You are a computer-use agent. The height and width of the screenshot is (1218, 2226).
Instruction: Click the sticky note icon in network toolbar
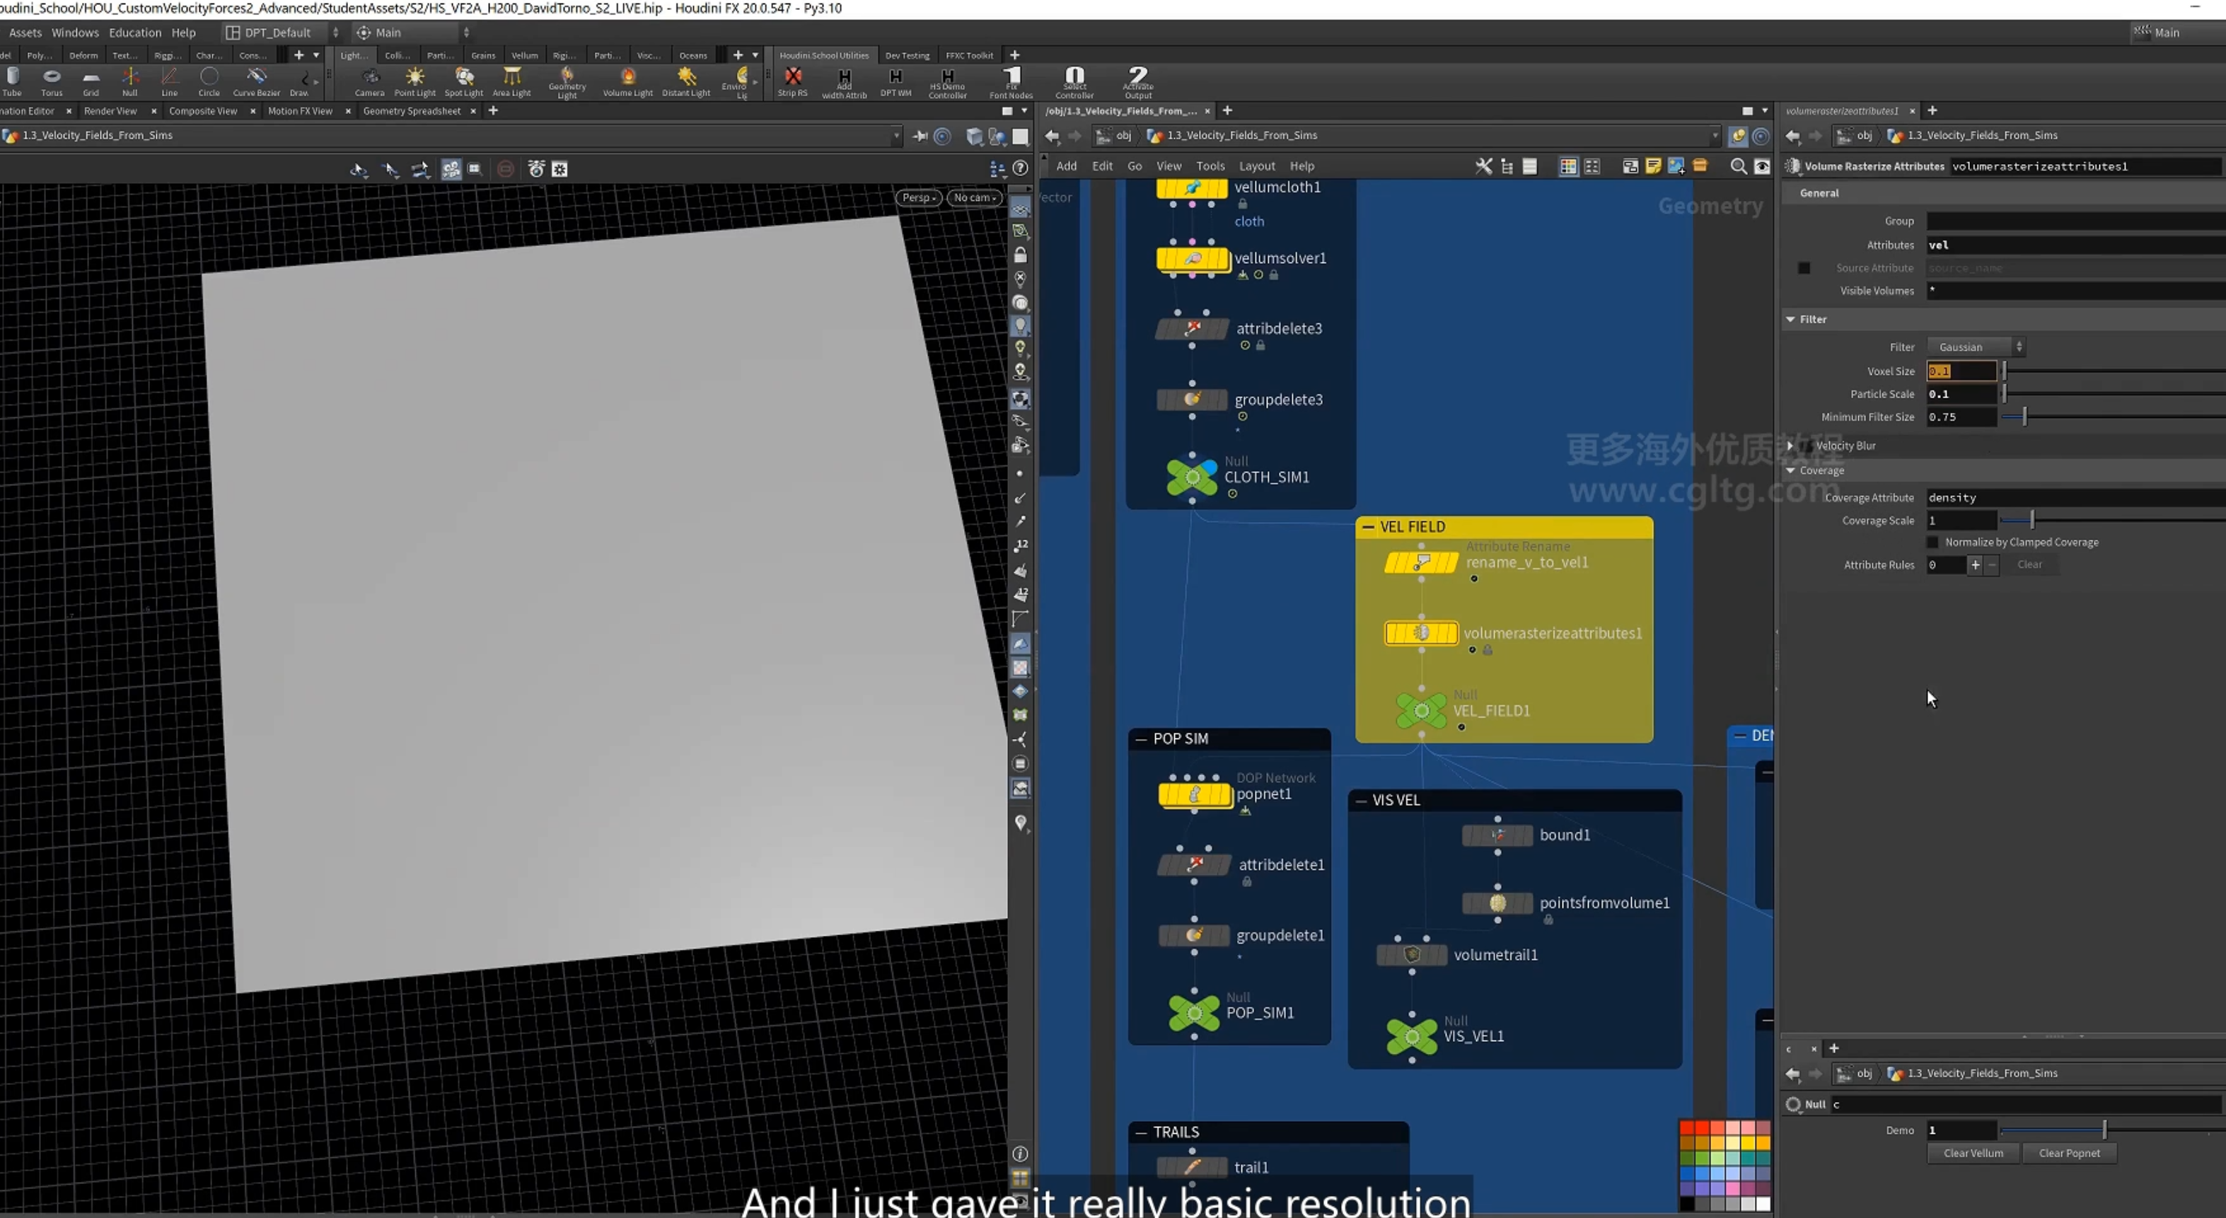tap(1653, 166)
